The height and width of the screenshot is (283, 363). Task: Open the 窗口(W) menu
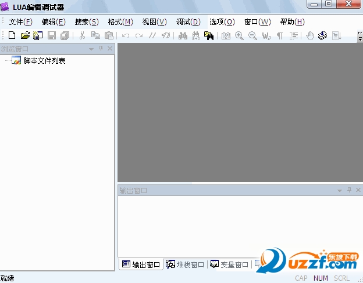pyautogui.click(x=258, y=22)
